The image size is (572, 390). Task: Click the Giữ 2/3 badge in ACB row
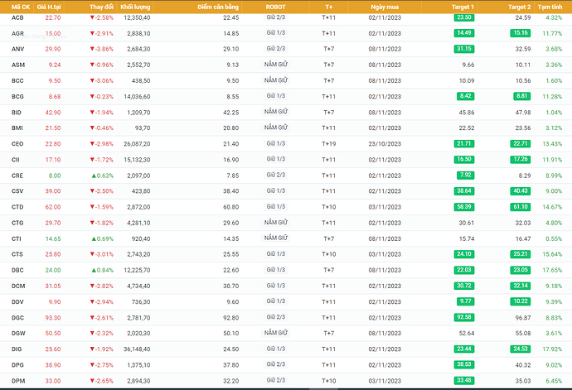point(276,17)
